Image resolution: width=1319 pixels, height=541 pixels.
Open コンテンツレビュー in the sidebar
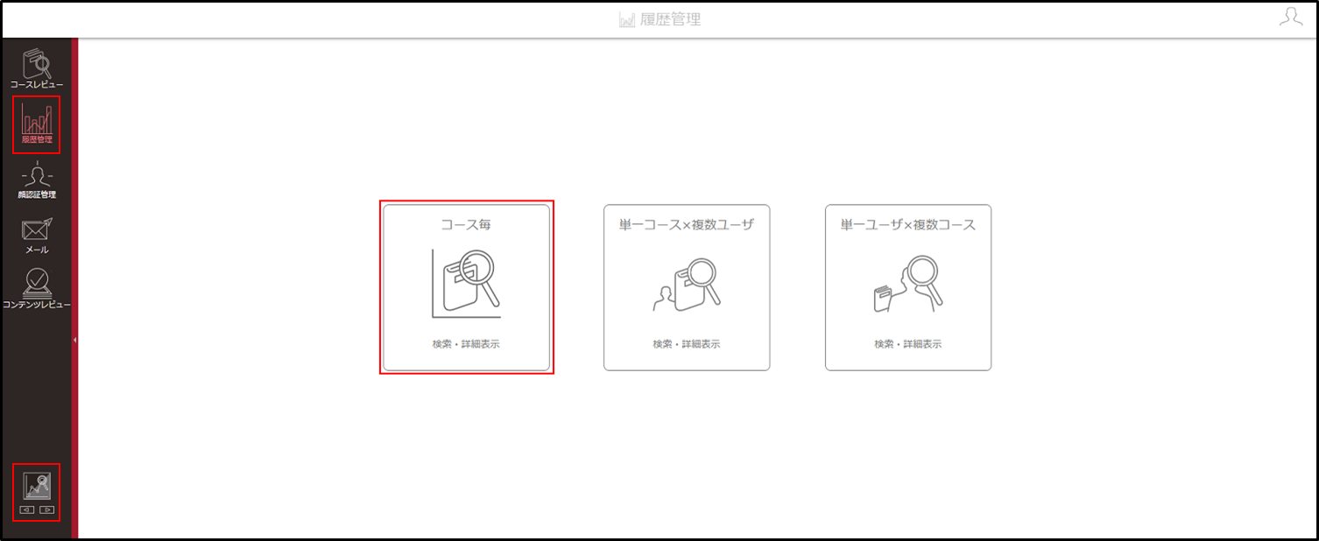pos(37,289)
